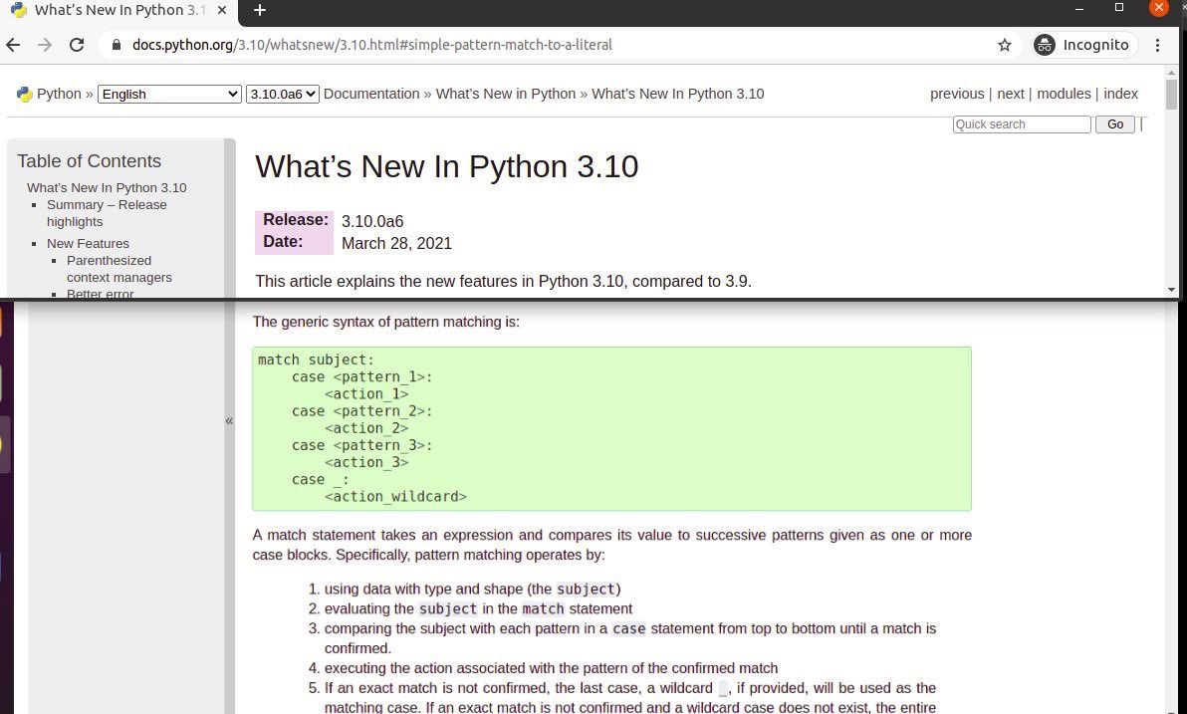This screenshot has height=714, width=1187.
Task: Click '<action_wildcard>' in code block
Action: pos(396,497)
